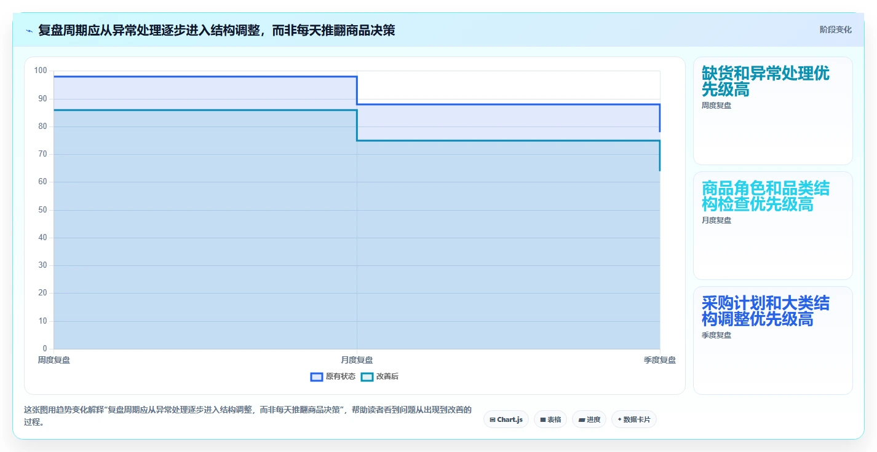Click the 月度复盘 caption in second card
Viewport: 877px width, 452px height.
tap(716, 220)
